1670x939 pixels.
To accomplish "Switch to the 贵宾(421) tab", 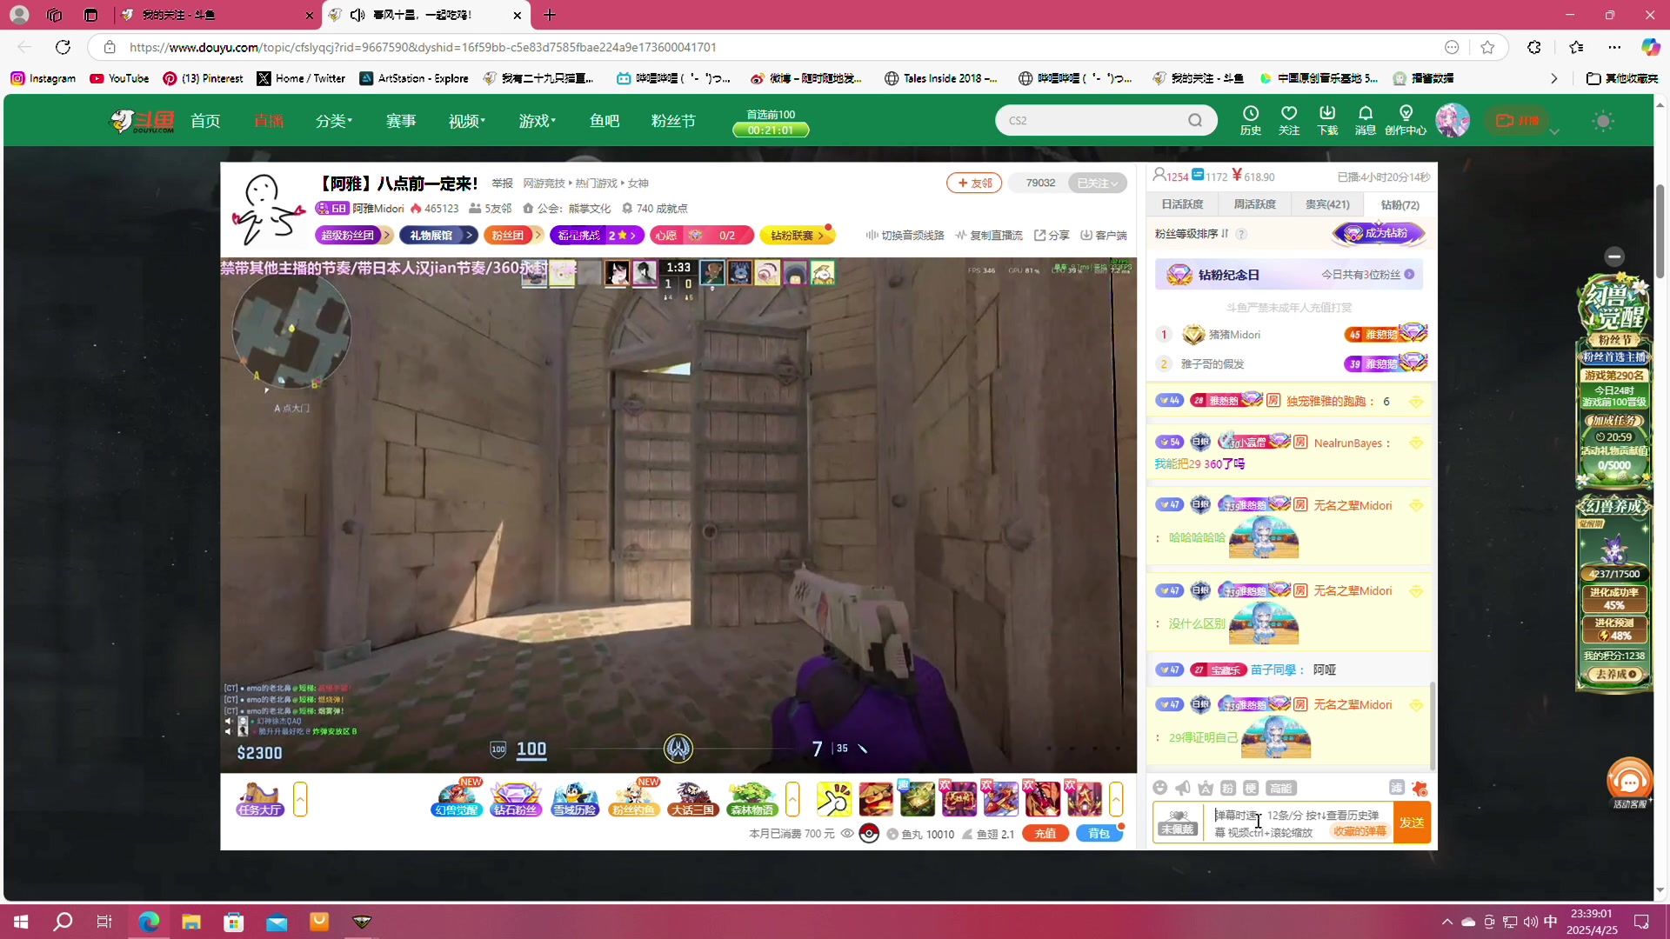I will [x=1327, y=204].
